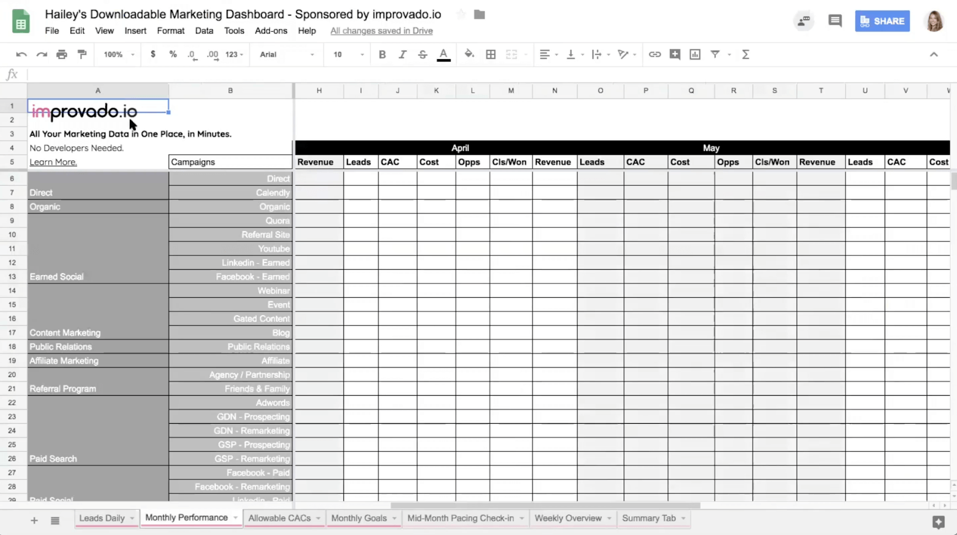Select the Campaigns header cell

[x=230, y=162]
